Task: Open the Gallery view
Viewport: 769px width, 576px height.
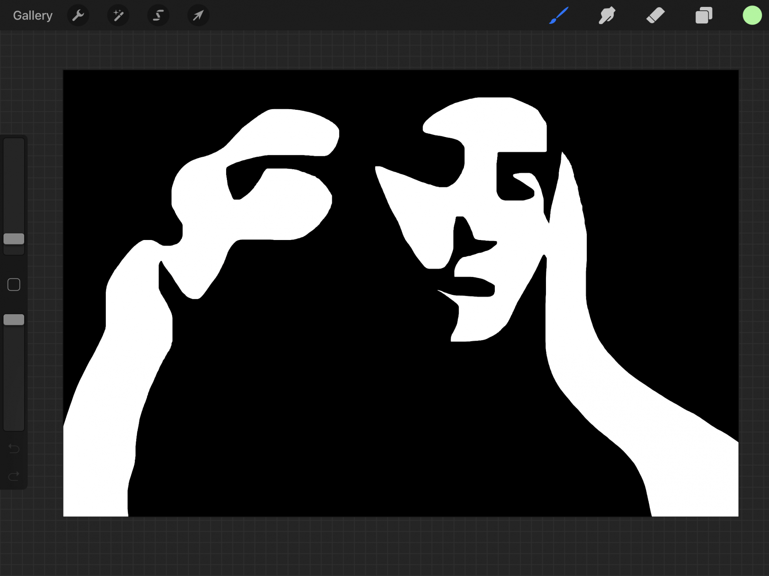Action: click(33, 16)
